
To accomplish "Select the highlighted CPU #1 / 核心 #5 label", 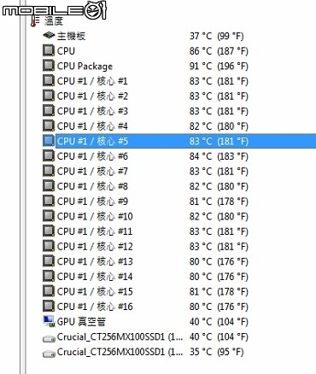I will tap(92, 141).
